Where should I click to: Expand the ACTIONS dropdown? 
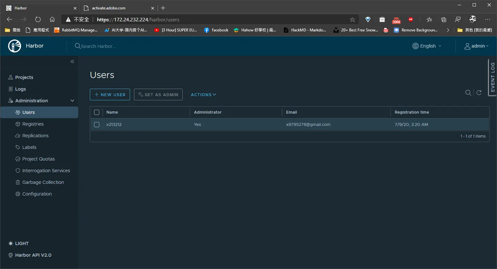(204, 95)
